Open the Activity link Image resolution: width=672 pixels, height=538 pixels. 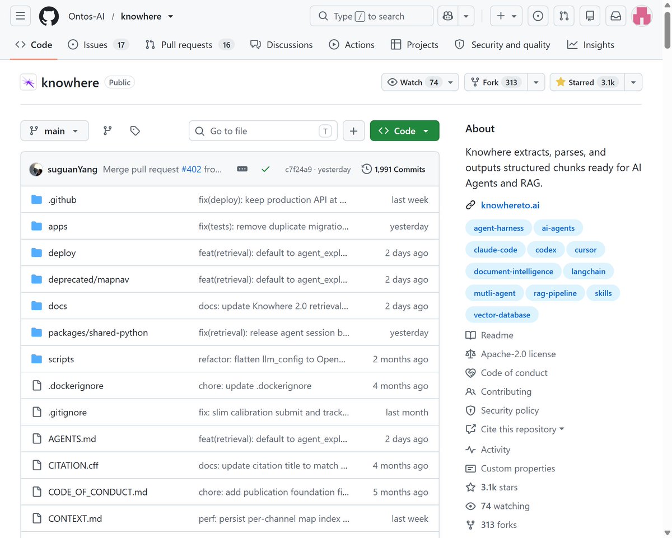click(x=488, y=450)
